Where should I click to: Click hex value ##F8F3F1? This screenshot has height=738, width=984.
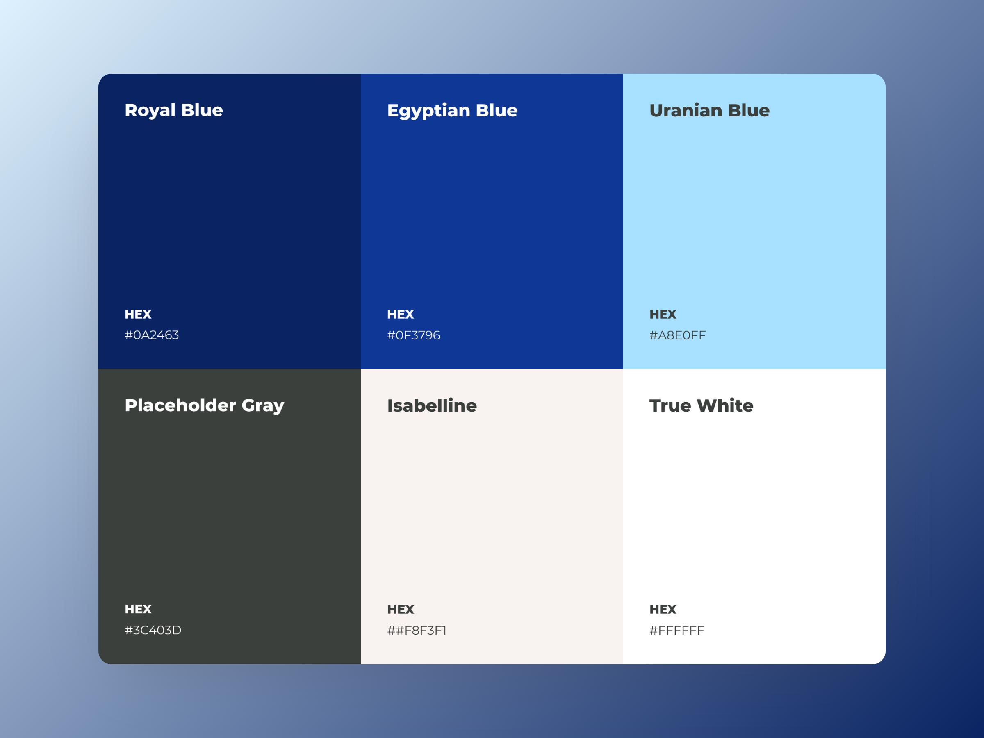(x=417, y=630)
